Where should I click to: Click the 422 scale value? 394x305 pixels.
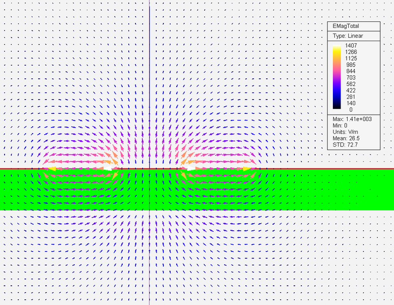351,90
